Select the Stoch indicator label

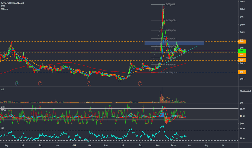click(3, 107)
